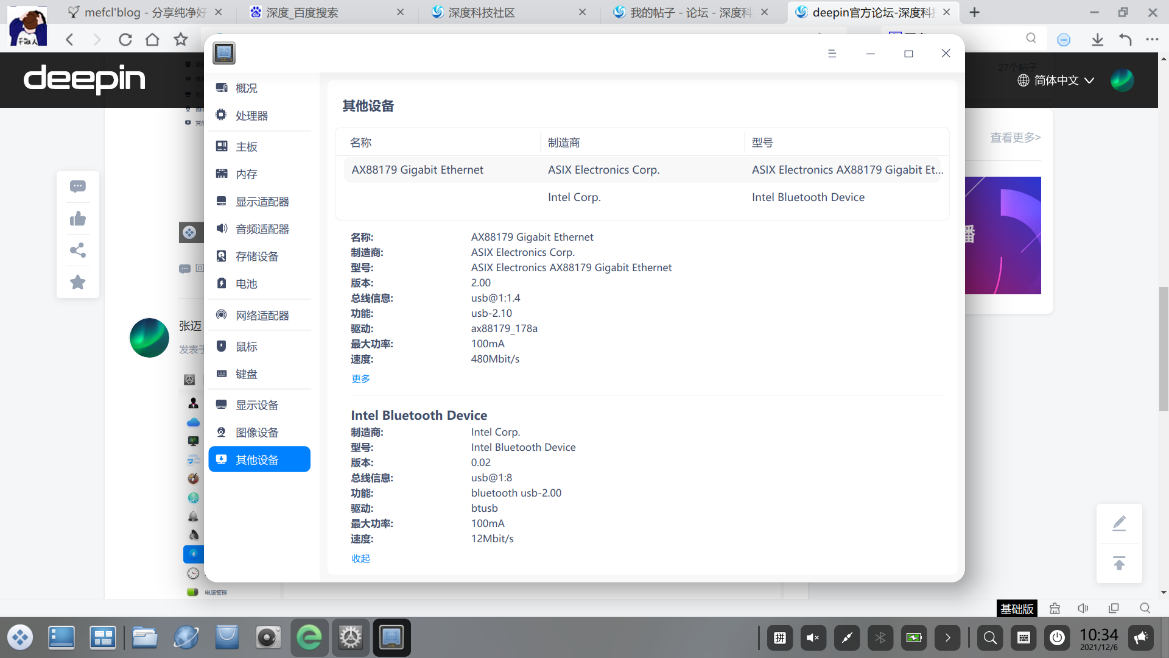Screen dimensions: 1169x658
Task: Select 处理器 in Device Manager sidebar
Action: pos(250,115)
